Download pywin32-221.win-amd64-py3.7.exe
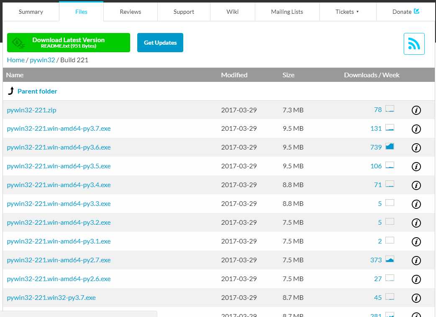This screenshot has height=317, width=436. (59, 129)
